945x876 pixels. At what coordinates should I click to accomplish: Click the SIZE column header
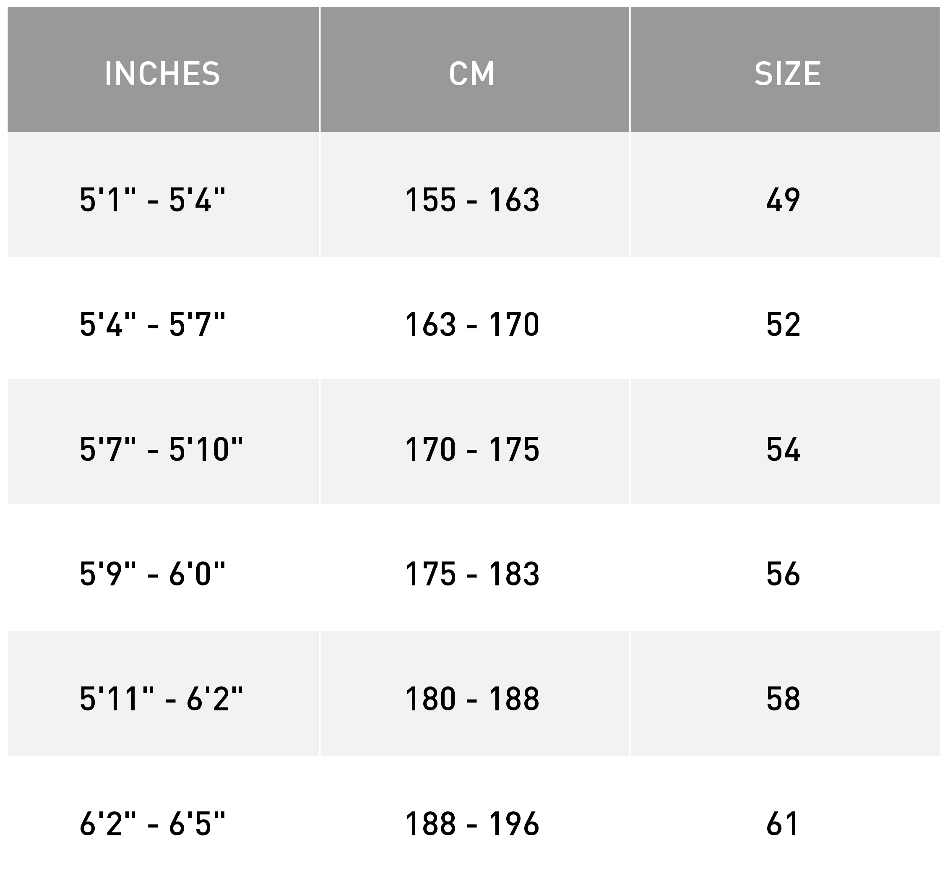785,69
